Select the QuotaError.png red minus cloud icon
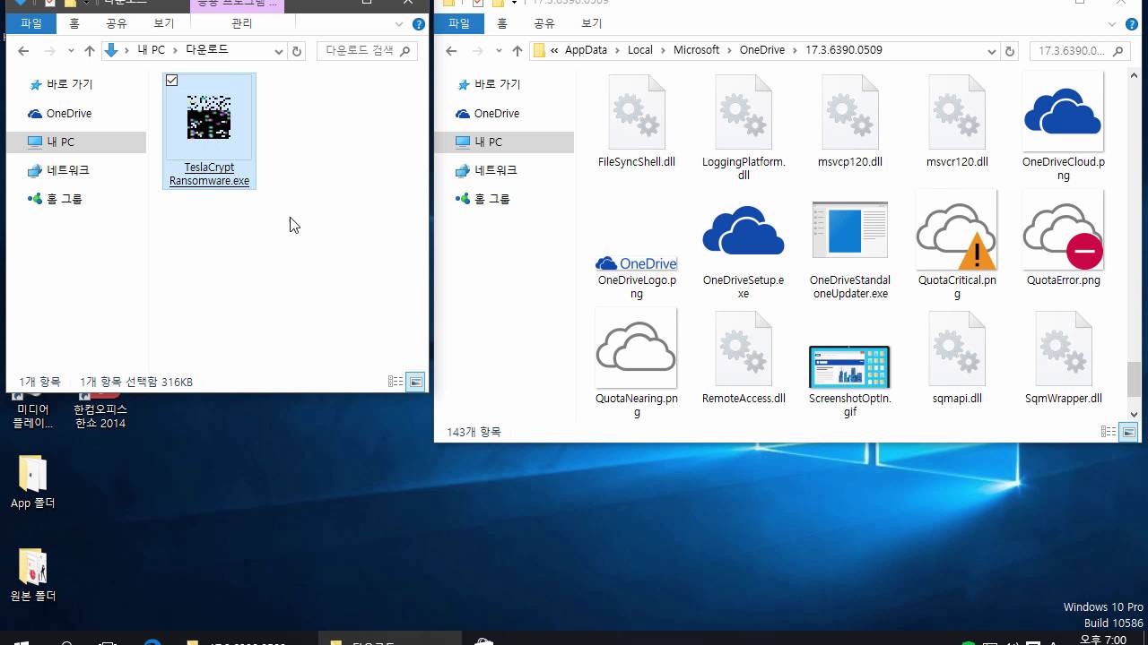Image resolution: width=1148 pixels, height=645 pixels. click(x=1063, y=230)
